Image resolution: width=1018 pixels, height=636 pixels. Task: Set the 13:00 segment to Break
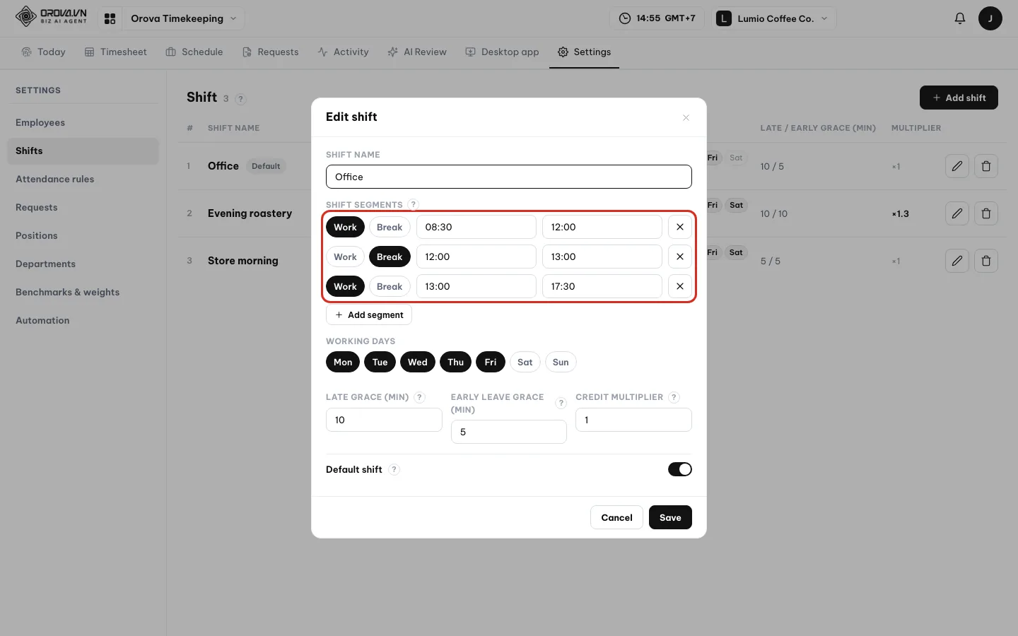(x=390, y=286)
